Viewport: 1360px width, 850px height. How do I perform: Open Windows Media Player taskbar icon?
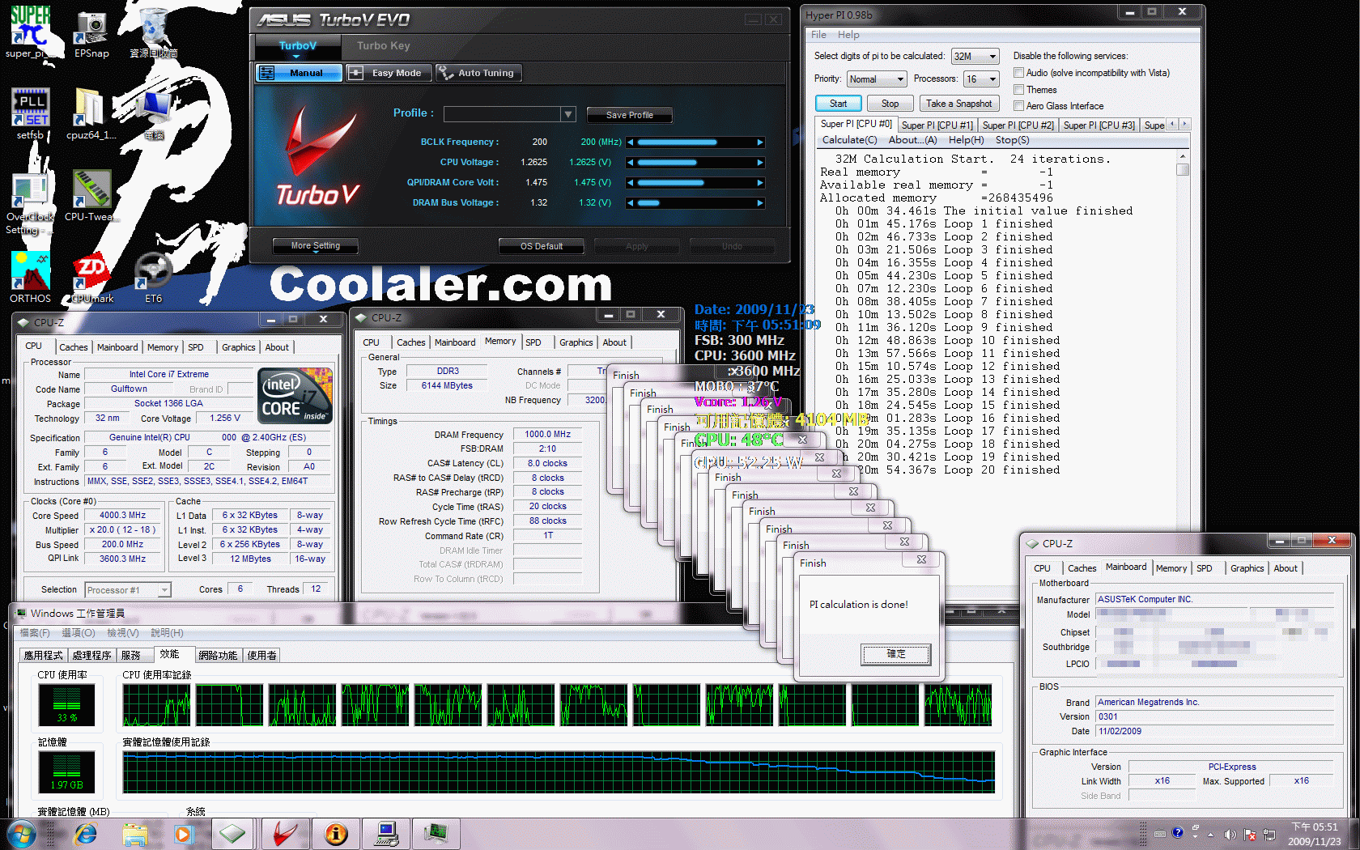point(185,834)
